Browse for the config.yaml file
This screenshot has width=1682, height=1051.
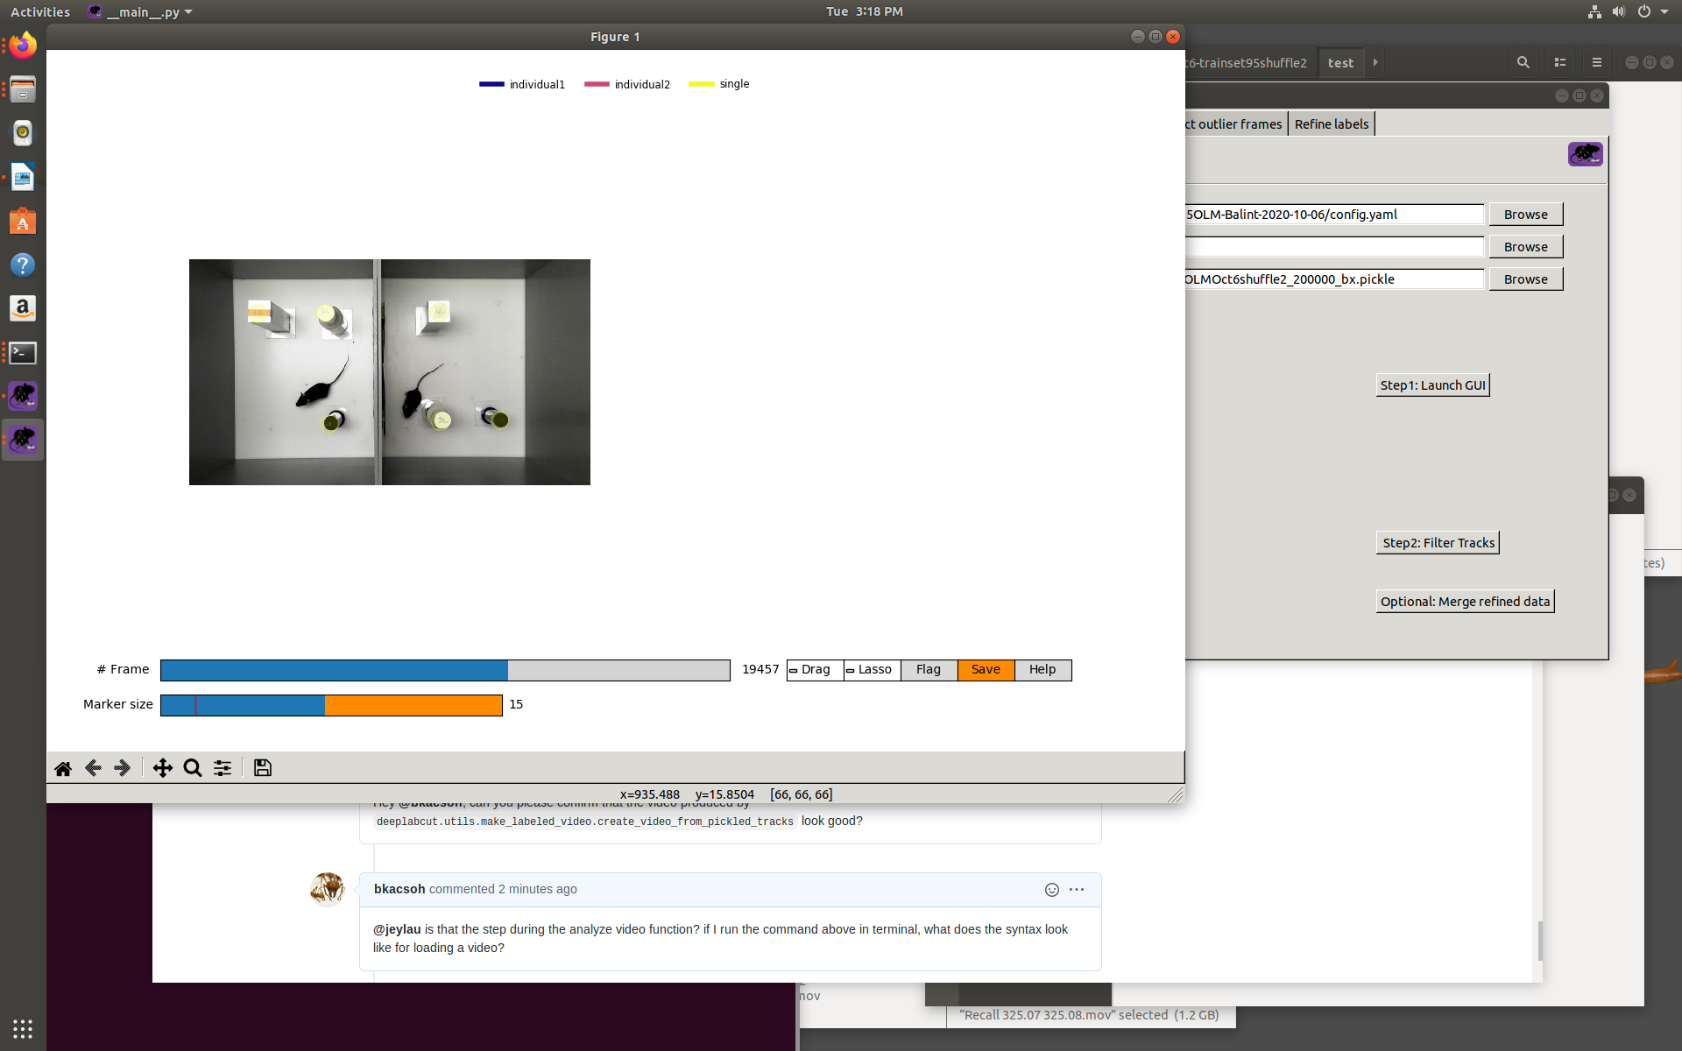pos(1526,215)
